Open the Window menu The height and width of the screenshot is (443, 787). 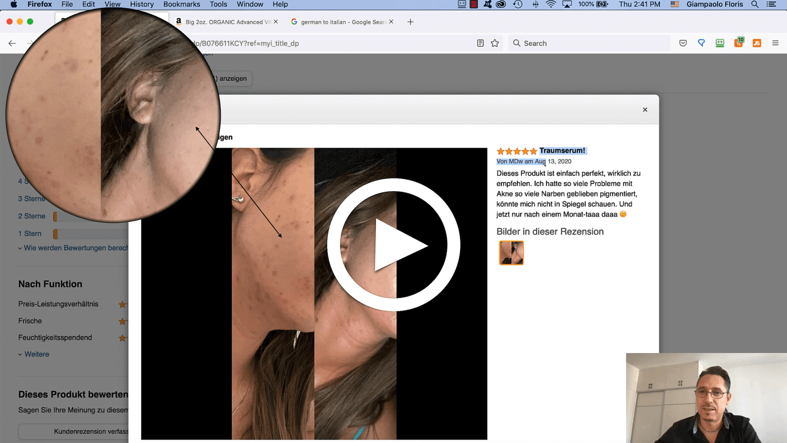click(250, 4)
